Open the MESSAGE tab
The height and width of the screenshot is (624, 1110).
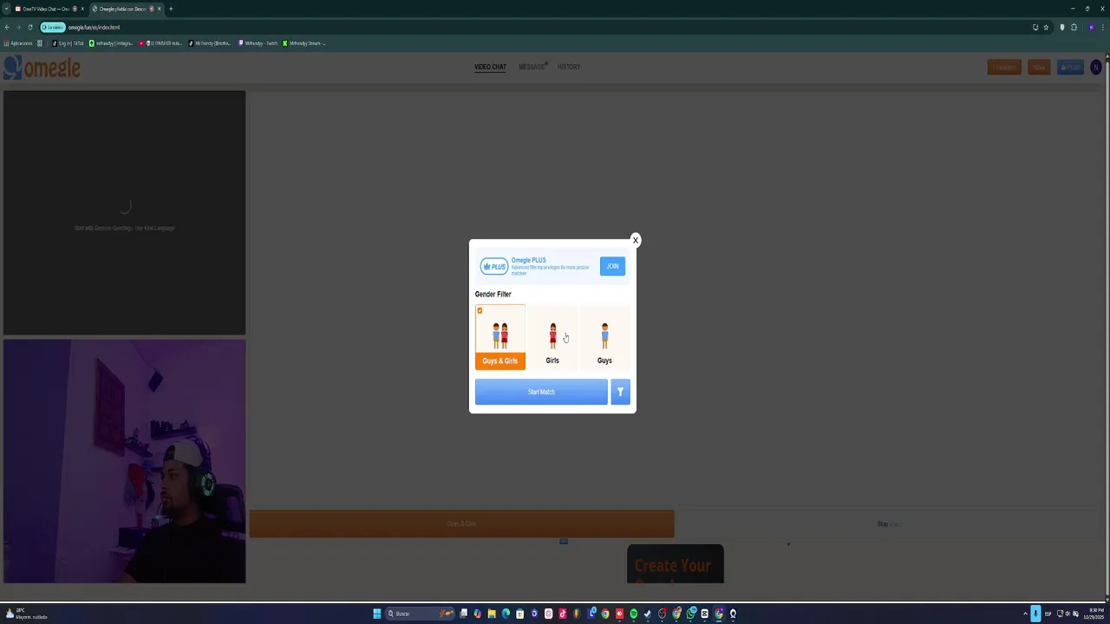point(532,67)
